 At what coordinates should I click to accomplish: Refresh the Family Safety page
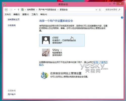(x=100, y=10)
